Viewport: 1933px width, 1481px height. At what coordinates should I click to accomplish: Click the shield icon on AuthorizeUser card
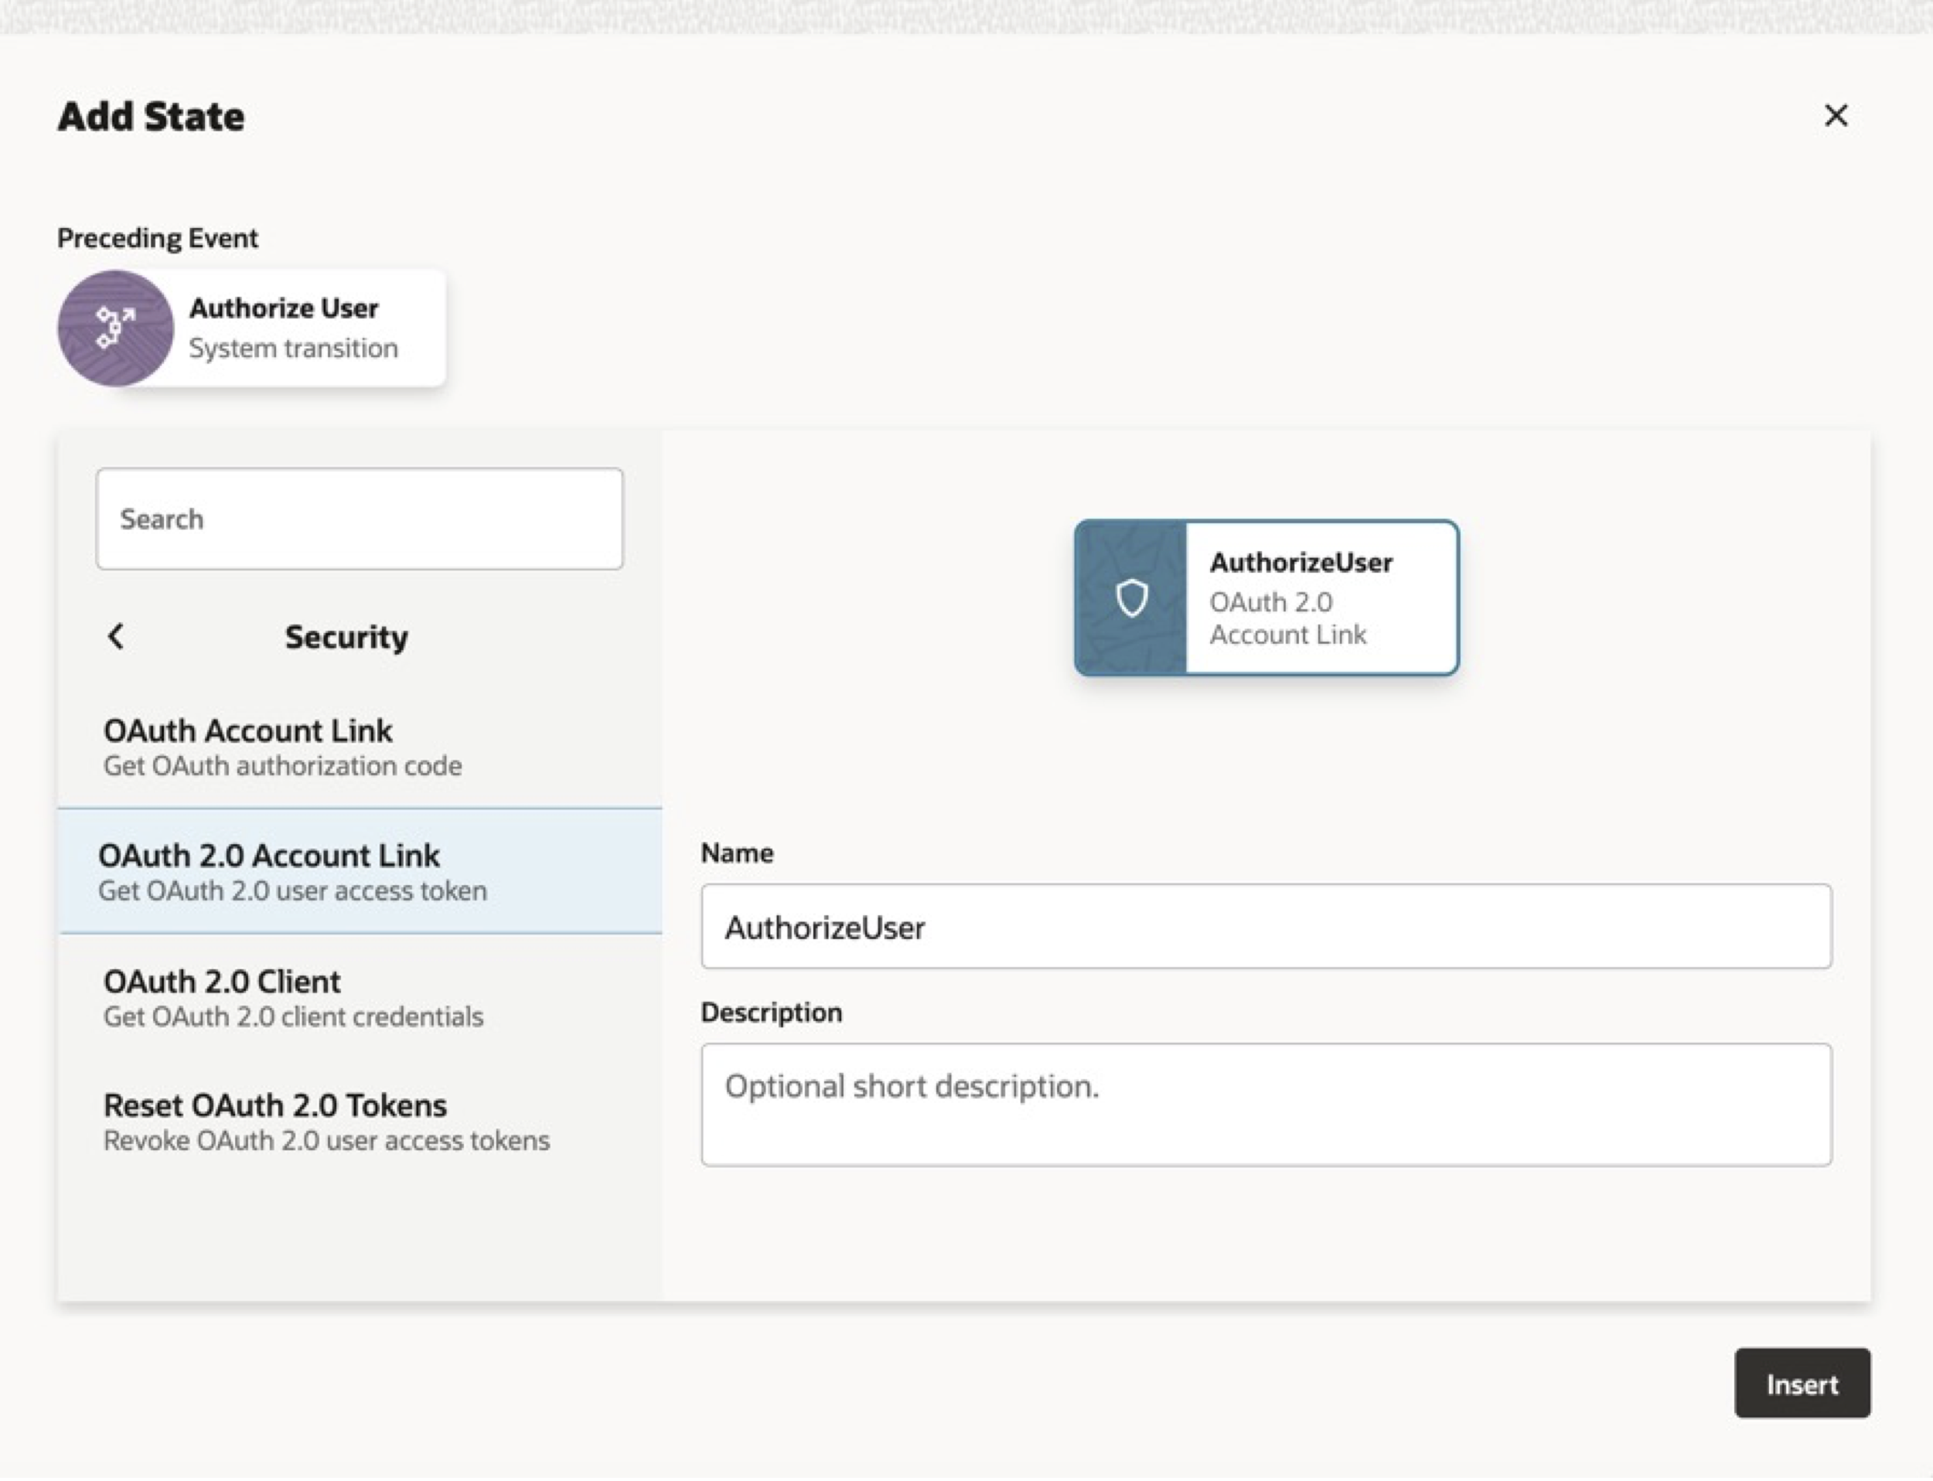point(1131,598)
